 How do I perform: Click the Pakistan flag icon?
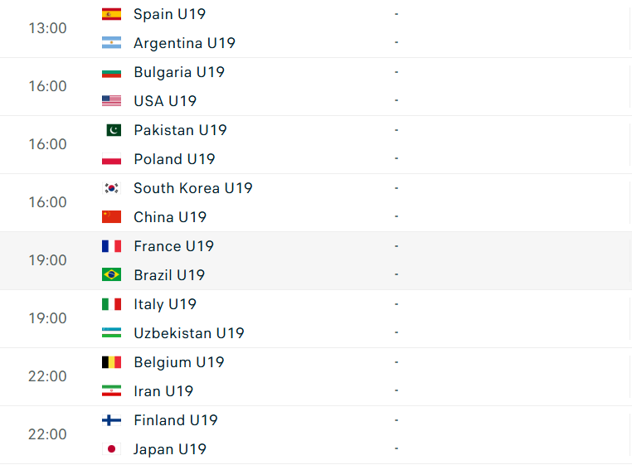[114, 130]
